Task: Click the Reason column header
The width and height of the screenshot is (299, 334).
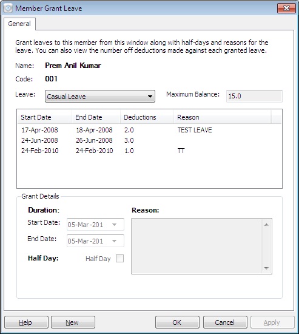Action: (x=223, y=117)
